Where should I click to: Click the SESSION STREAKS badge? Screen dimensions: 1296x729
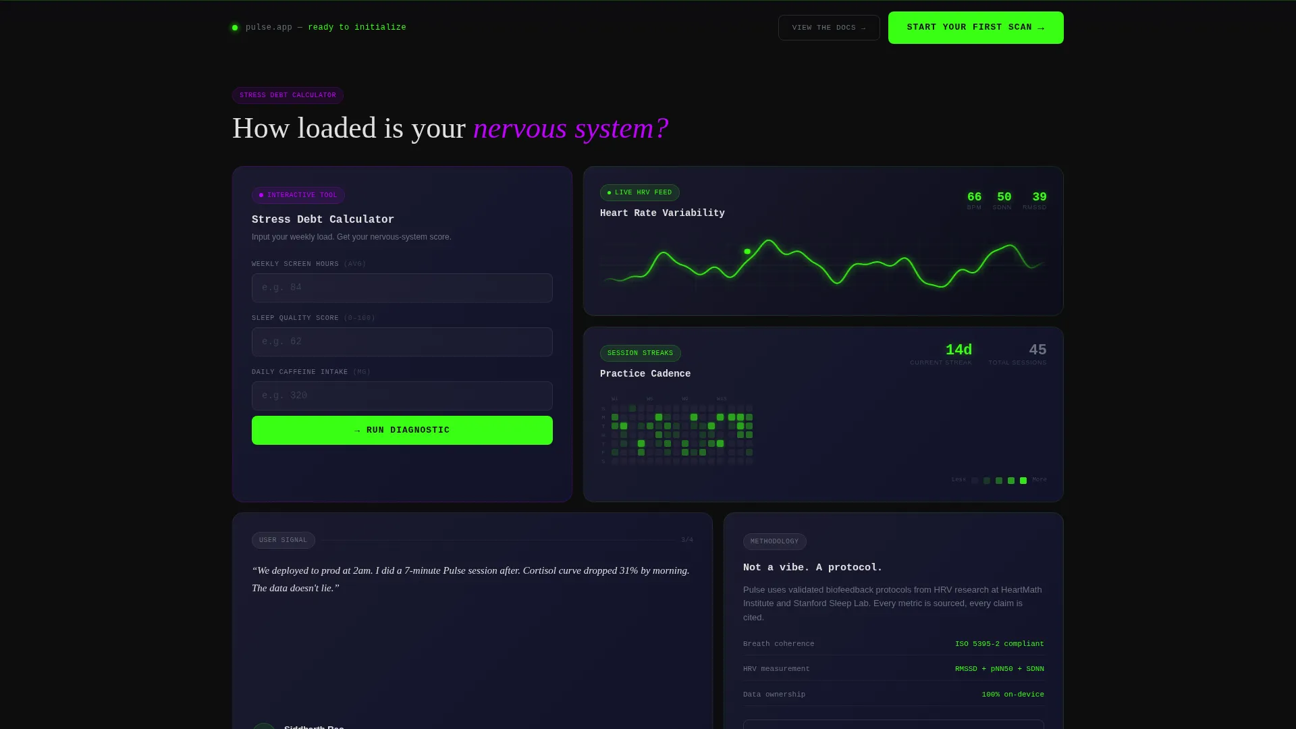coord(640,353)
